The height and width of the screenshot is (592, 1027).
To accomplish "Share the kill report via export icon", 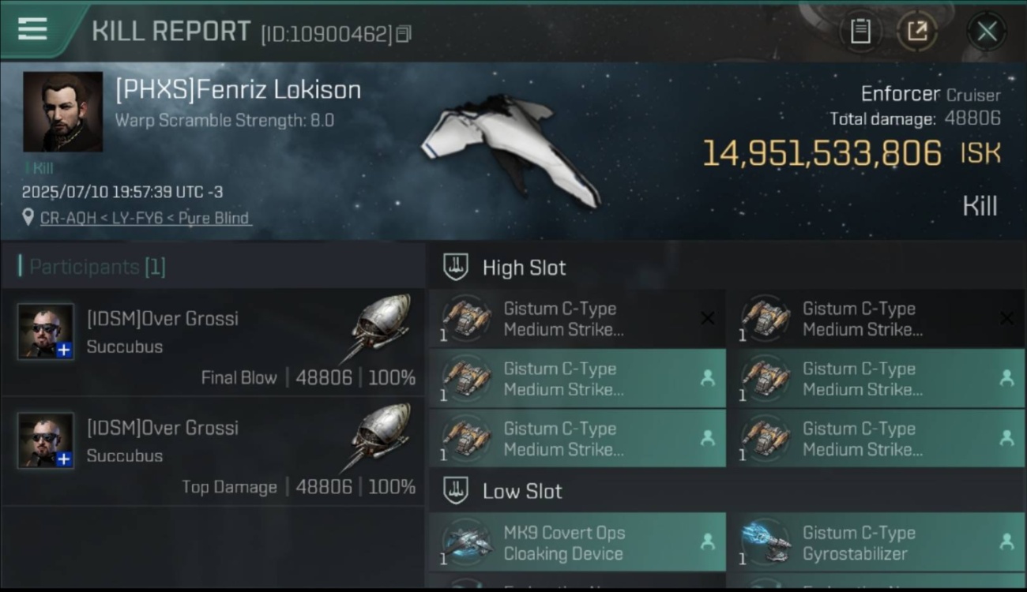I will (x=917, y=32).
